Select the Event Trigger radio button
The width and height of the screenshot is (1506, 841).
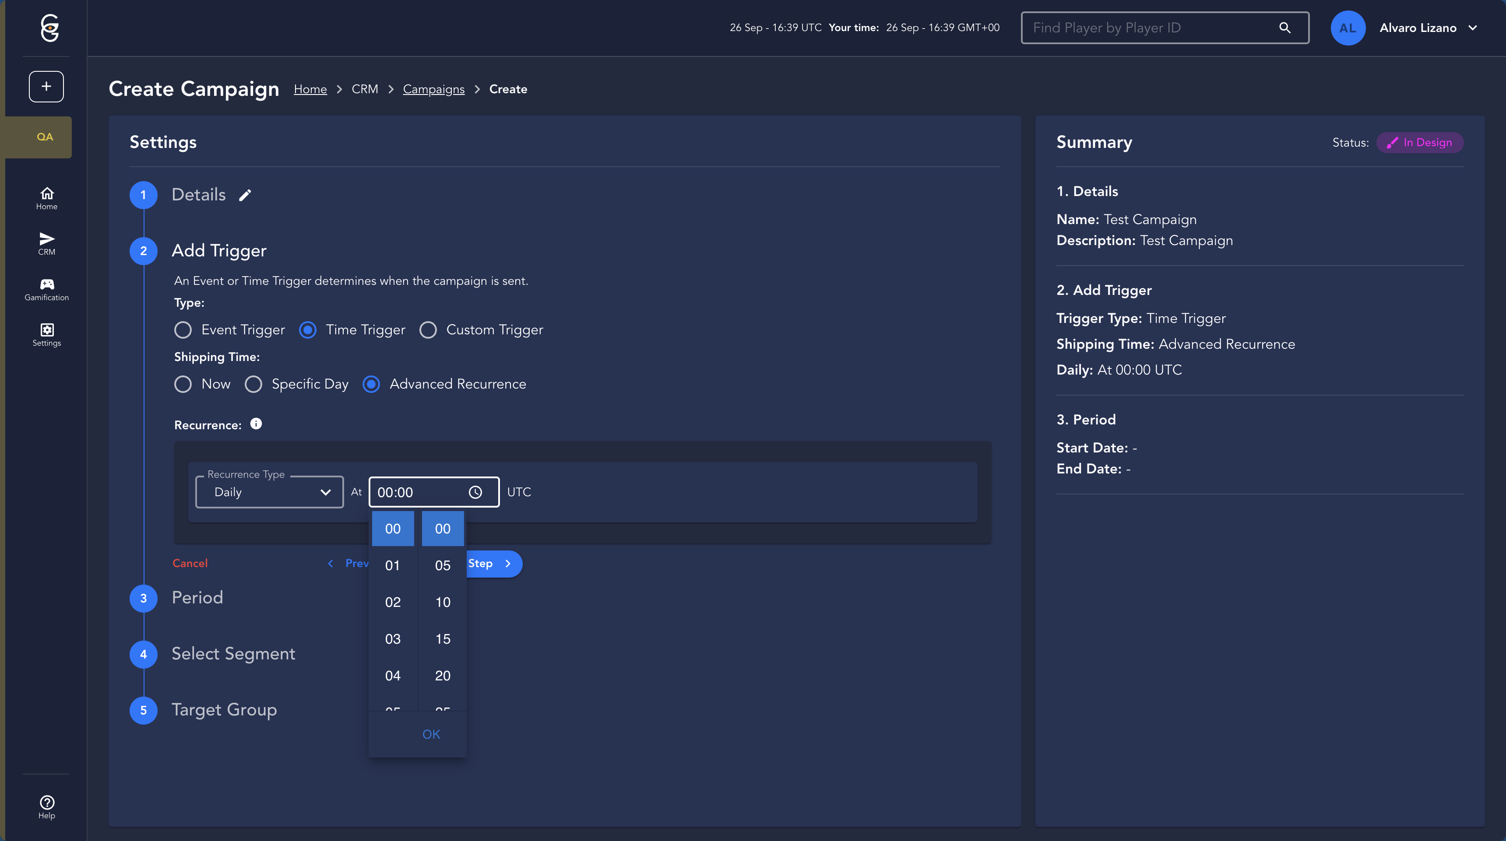click(x=183, y=330)
